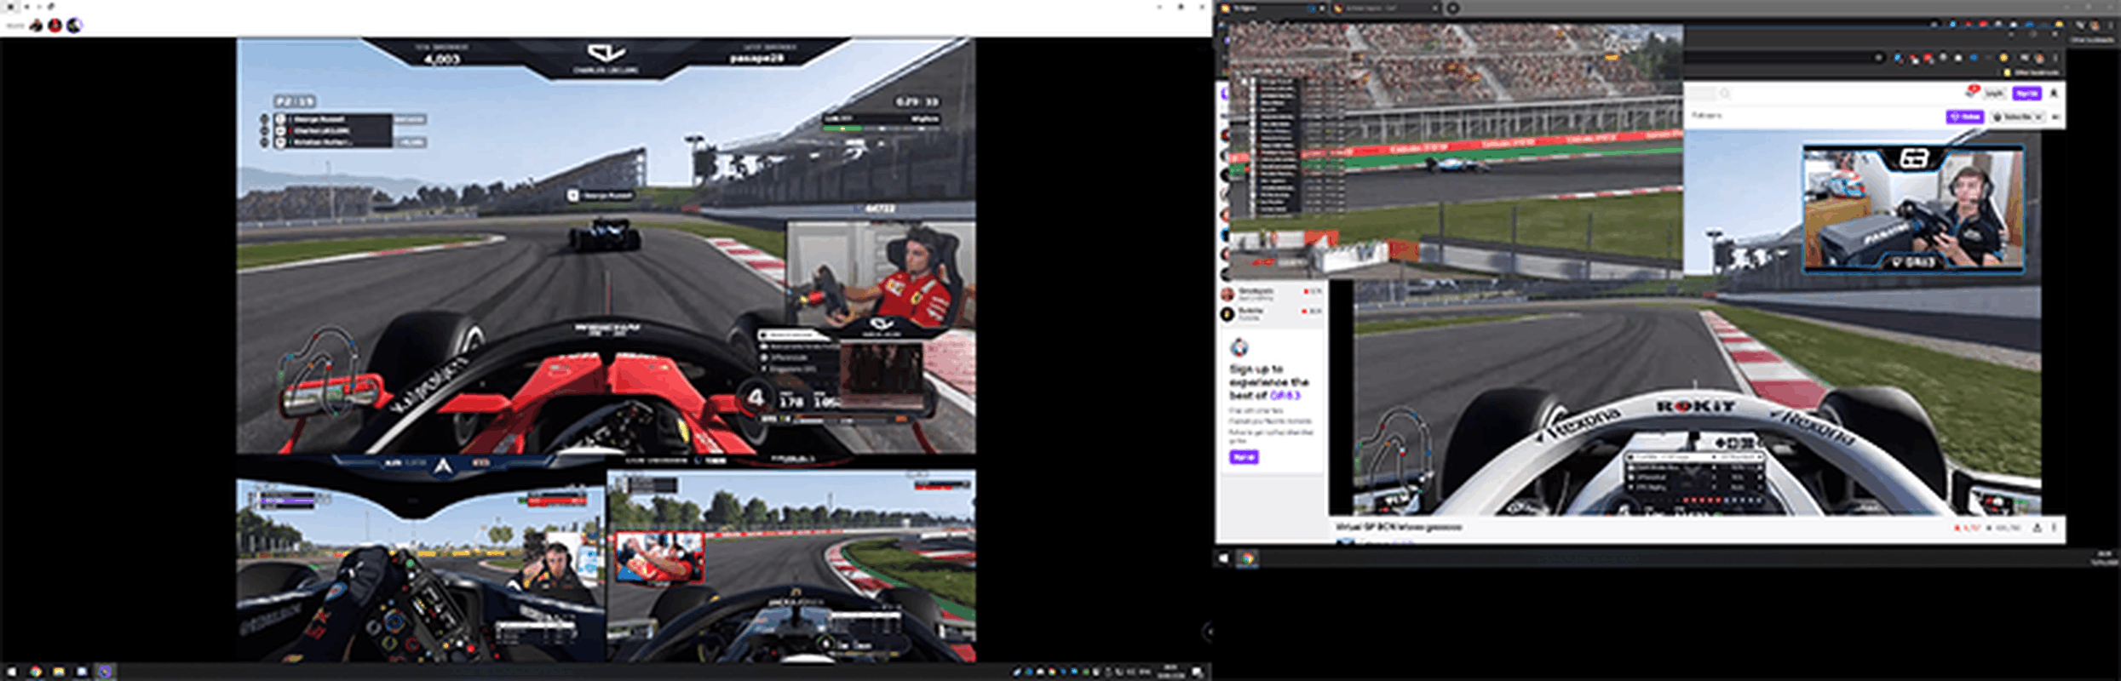
Task: Click the Chrome profile avatar icon
Action: point(2040,59)
